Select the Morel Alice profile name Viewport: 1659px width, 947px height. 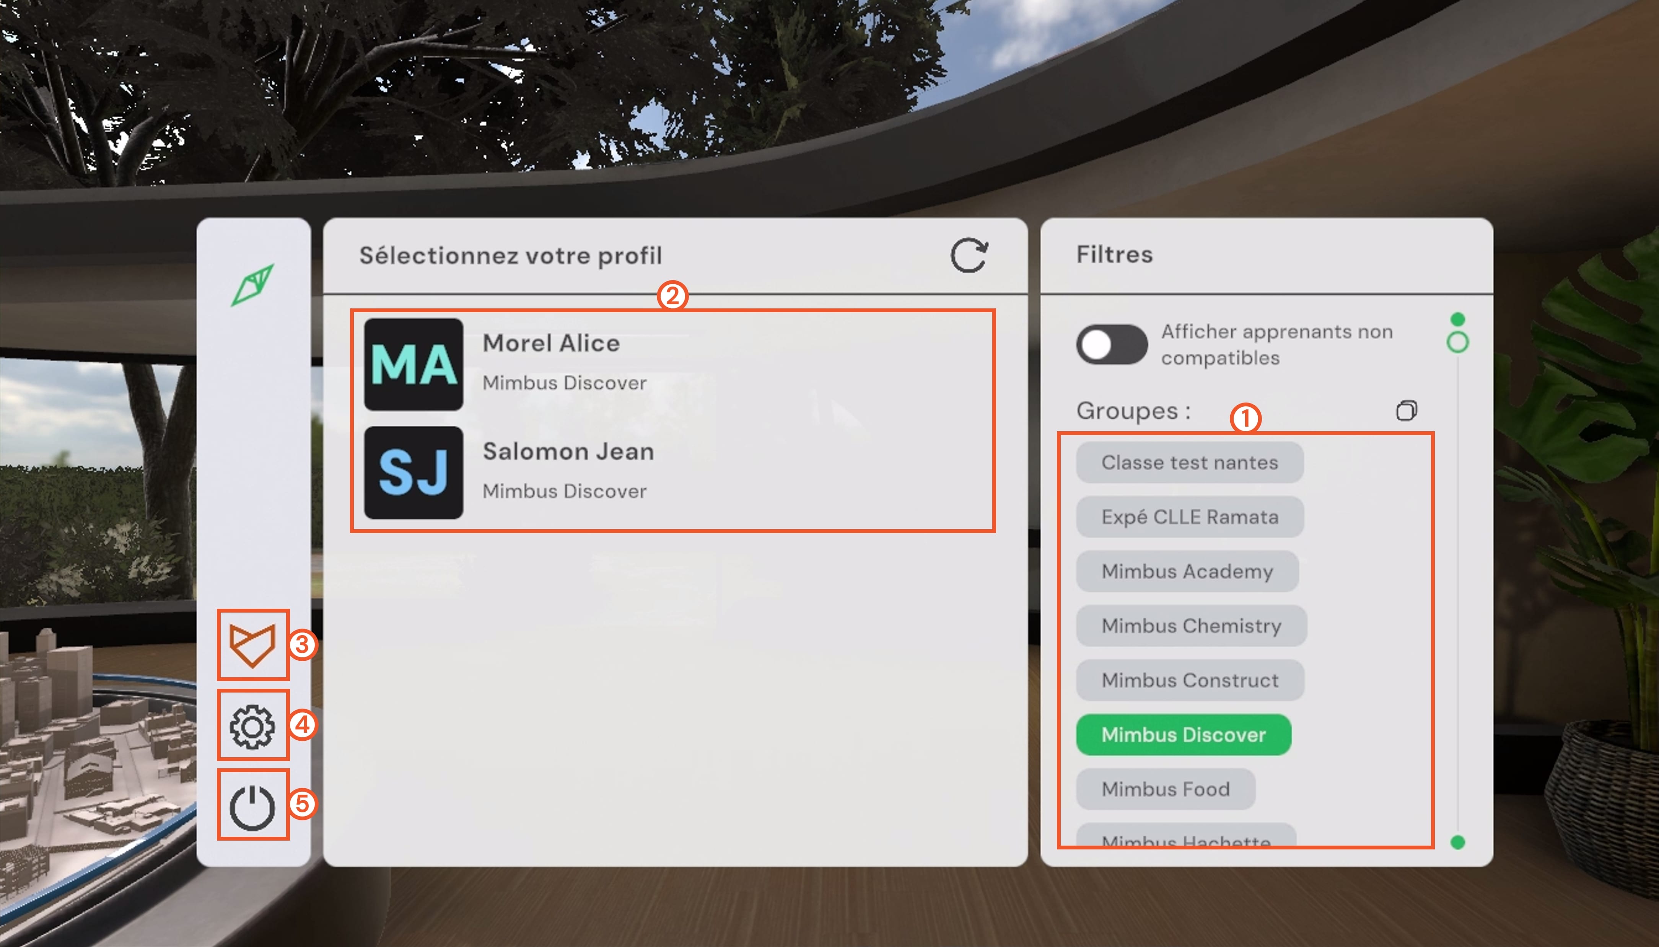551,344
